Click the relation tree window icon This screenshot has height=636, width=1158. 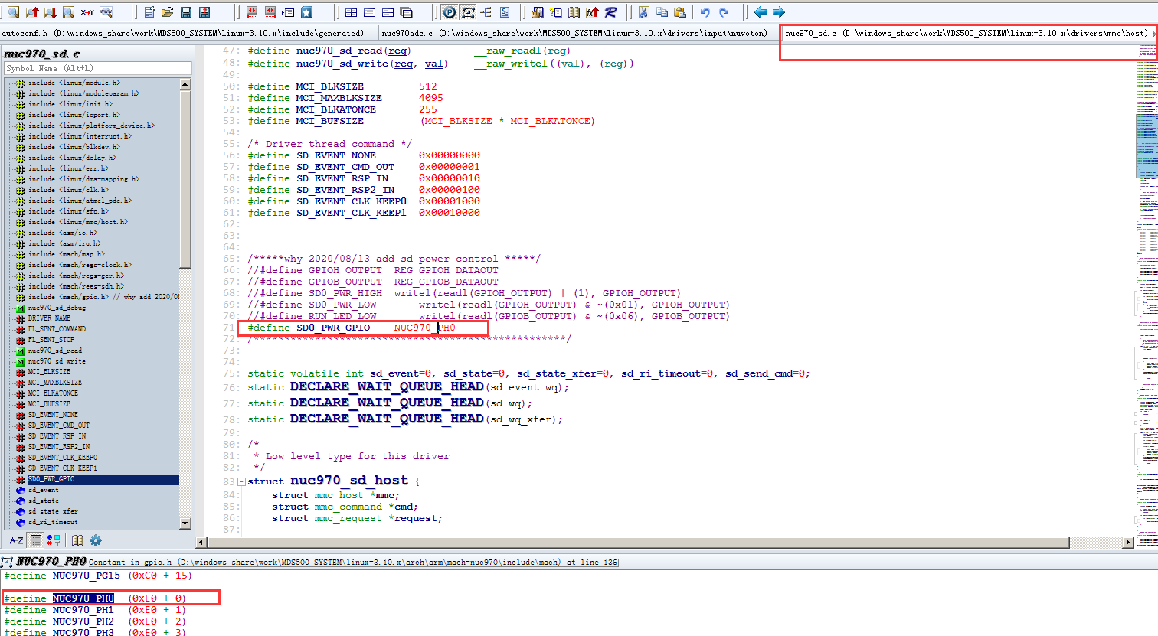486,12
